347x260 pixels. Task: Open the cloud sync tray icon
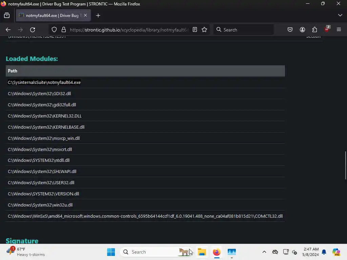[x=275, y=252]
